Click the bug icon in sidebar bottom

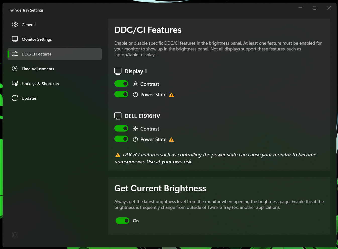[15, 235]
